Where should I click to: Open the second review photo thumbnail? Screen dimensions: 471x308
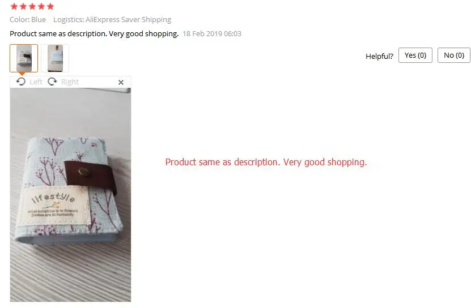[x=55, y=58]
